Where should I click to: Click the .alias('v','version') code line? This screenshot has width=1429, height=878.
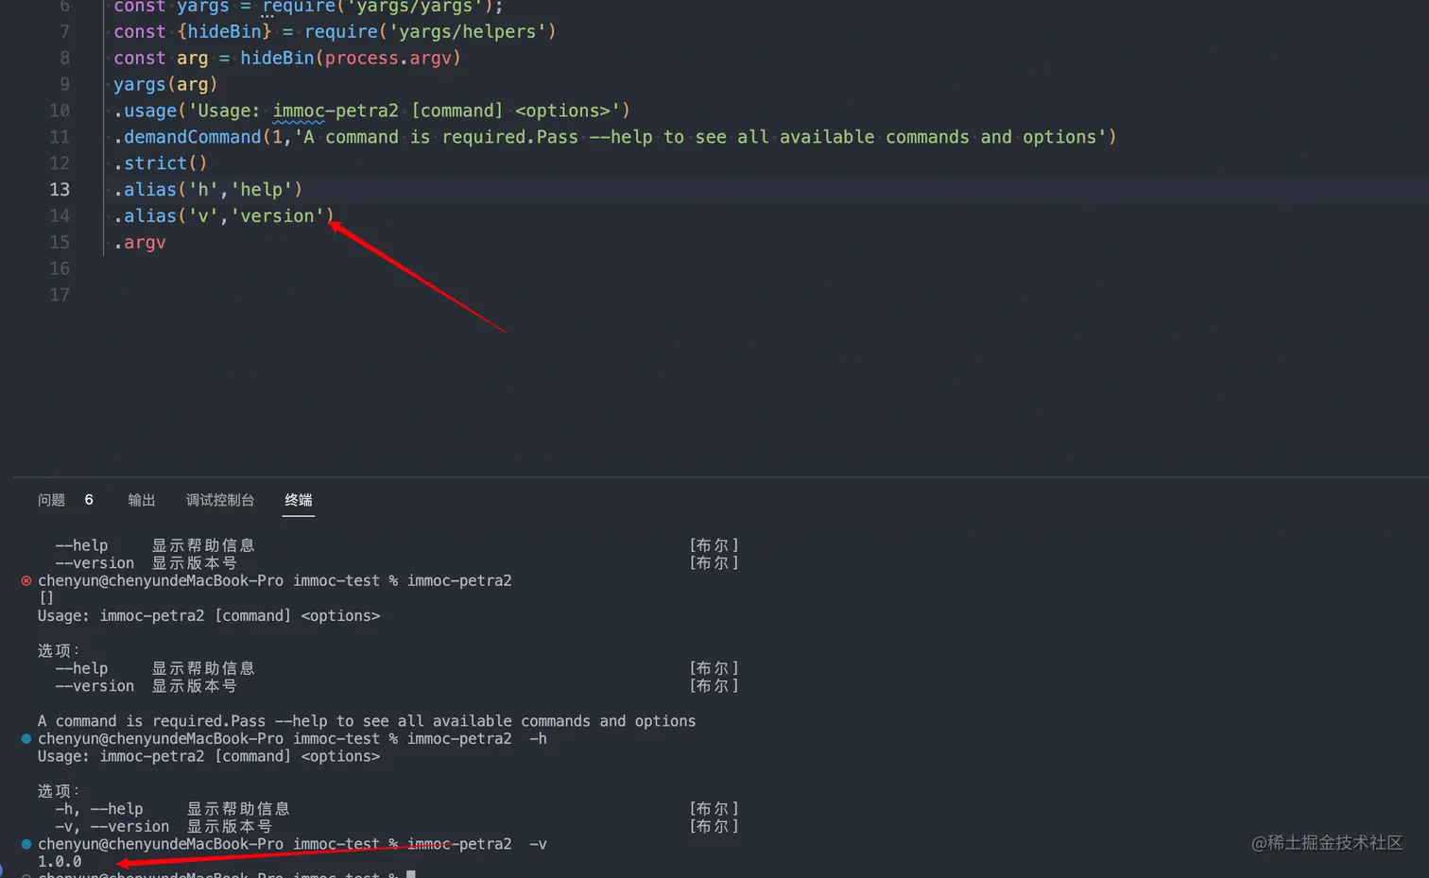click(x=224, y=216)
